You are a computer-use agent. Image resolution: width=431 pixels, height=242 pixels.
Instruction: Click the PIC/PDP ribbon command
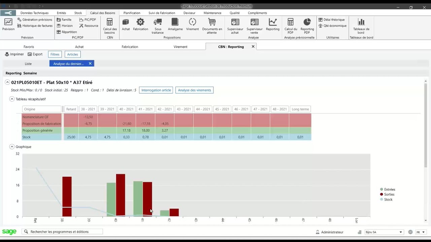[x=88, y=19]
